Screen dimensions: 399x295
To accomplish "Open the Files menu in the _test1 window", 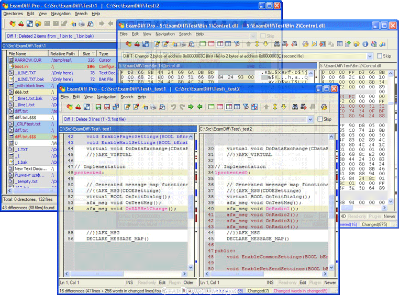I will point(64,97).
